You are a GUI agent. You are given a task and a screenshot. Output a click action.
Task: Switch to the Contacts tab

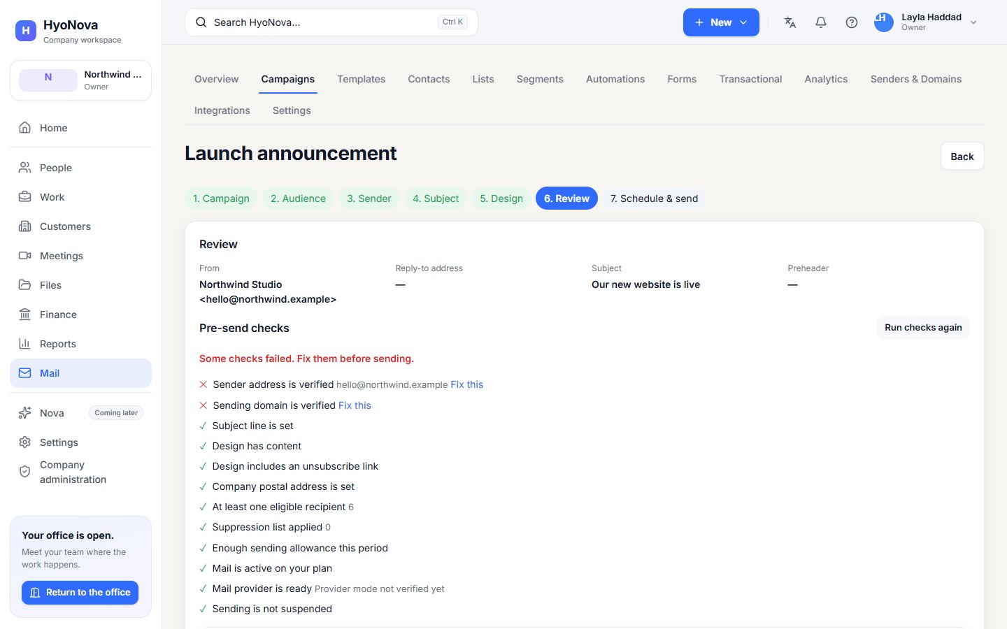[429, 79]
